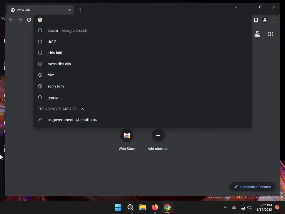Choose the idris faid suggestion
285x214 pixels.
[x=142, y=53]
